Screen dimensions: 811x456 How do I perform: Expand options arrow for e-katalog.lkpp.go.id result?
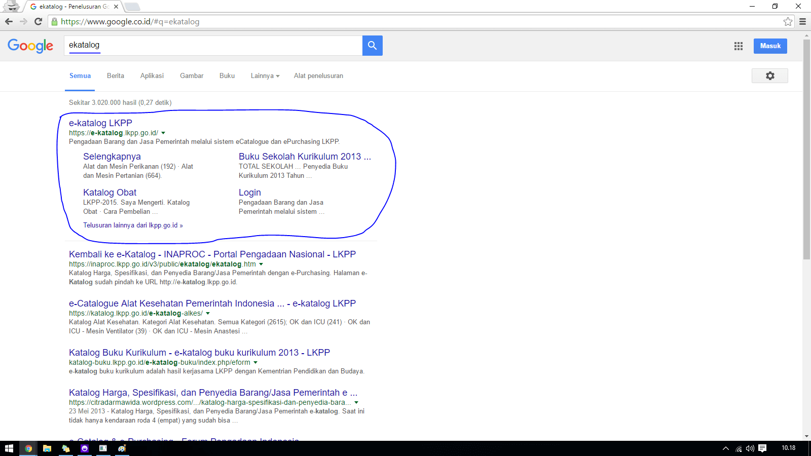coord(163,133)
